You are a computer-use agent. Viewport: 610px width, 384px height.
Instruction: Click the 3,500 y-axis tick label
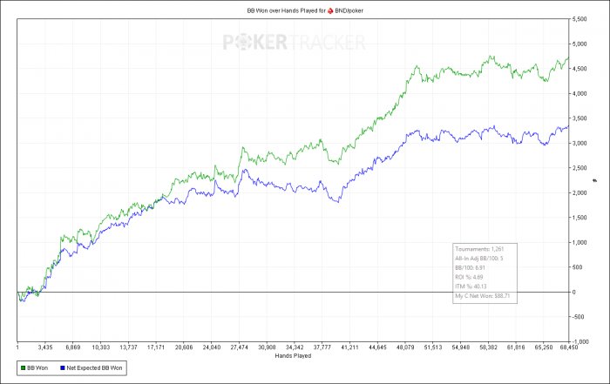pyautogui.click(x=579, y=118)
